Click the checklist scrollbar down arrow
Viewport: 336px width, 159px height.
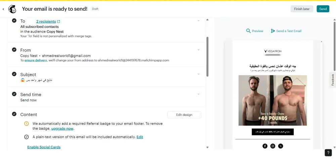pyautogui.click(x=207, y=148)
